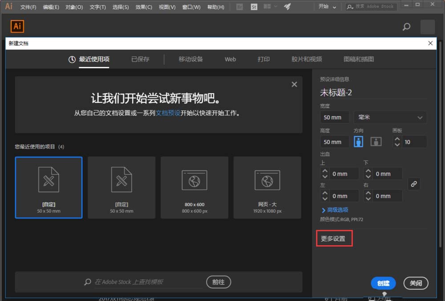Click the GPU performance rocket icon
The image size is (445, 301).
tap(287, 7)
